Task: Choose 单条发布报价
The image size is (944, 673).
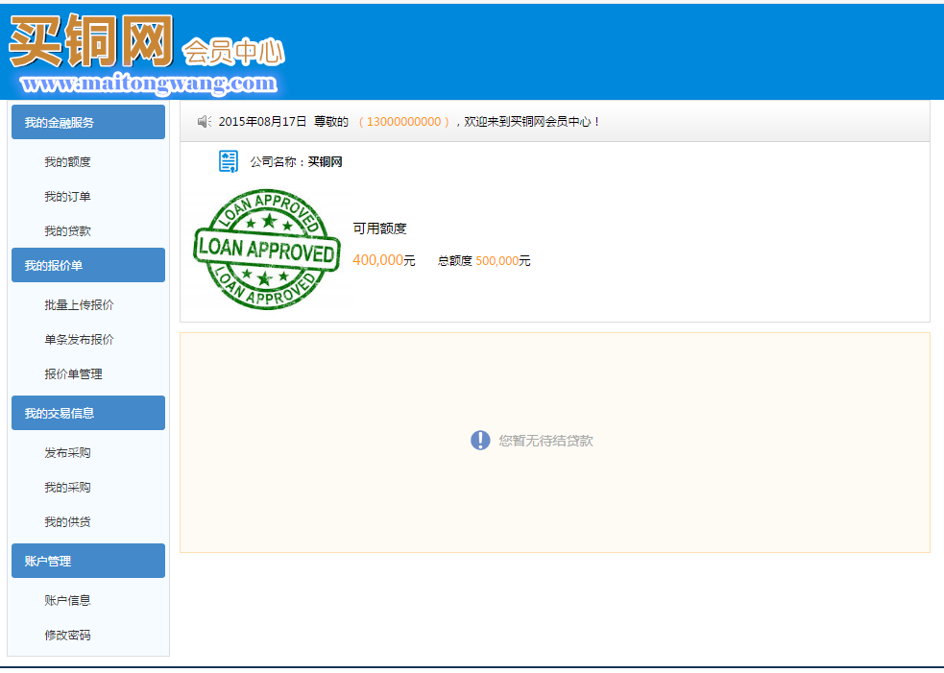Action: (79, 340)
